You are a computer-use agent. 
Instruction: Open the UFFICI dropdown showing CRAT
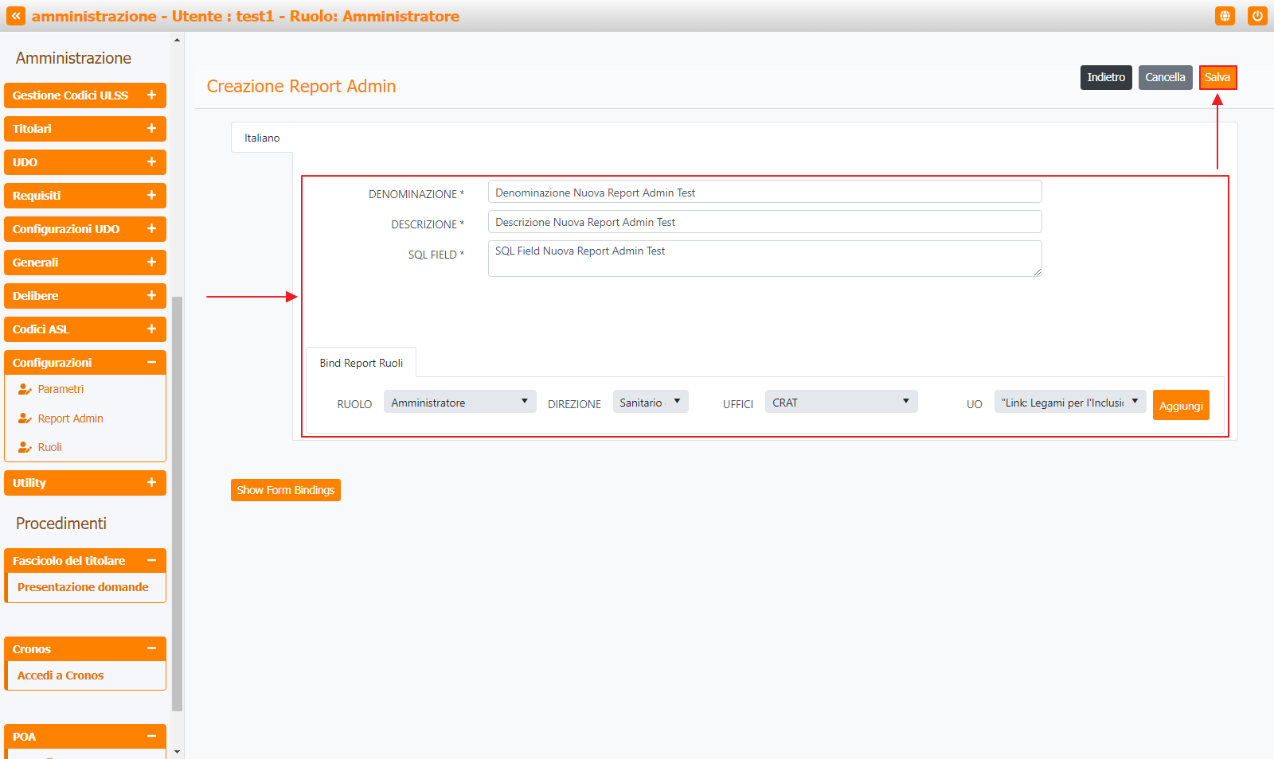point(841,402)
